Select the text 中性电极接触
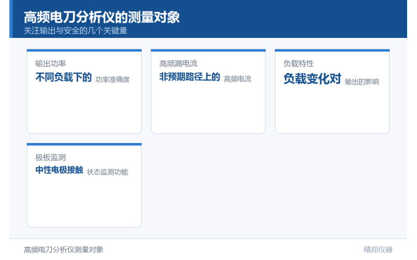This screenshot has height=260, width=417. (59, 170)
